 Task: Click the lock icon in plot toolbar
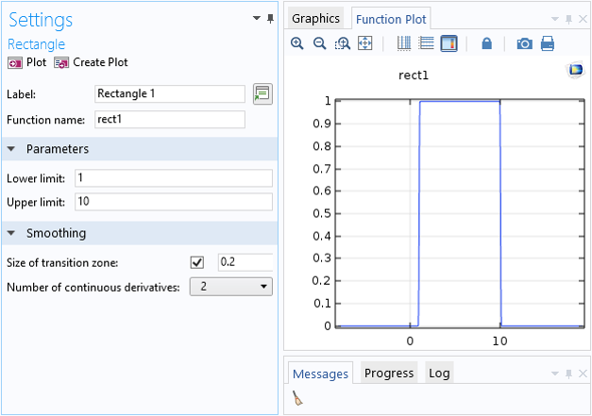(487, 43)
